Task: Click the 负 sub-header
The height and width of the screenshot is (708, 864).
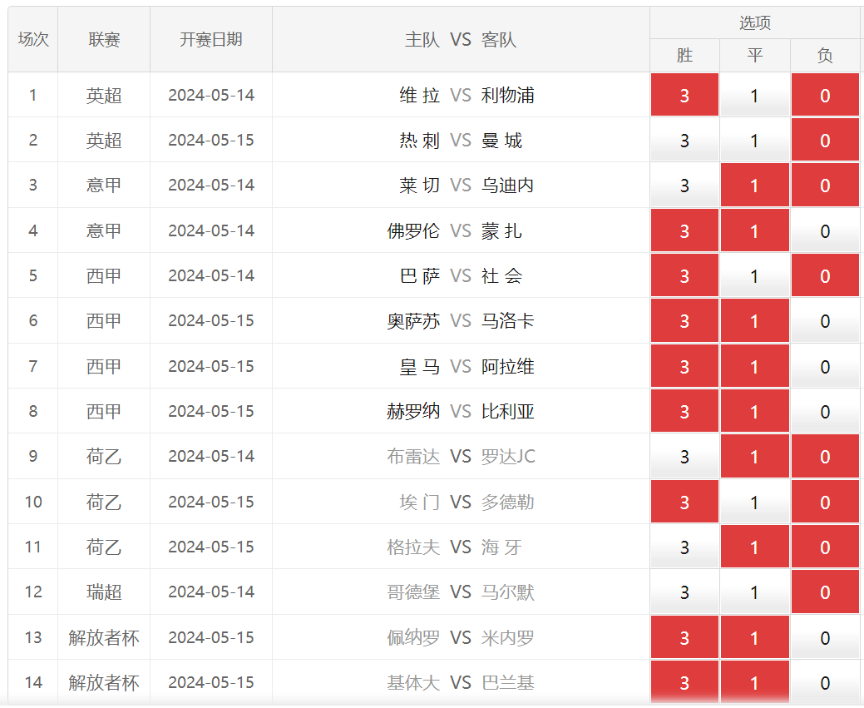Action: (x=825, y=55)
